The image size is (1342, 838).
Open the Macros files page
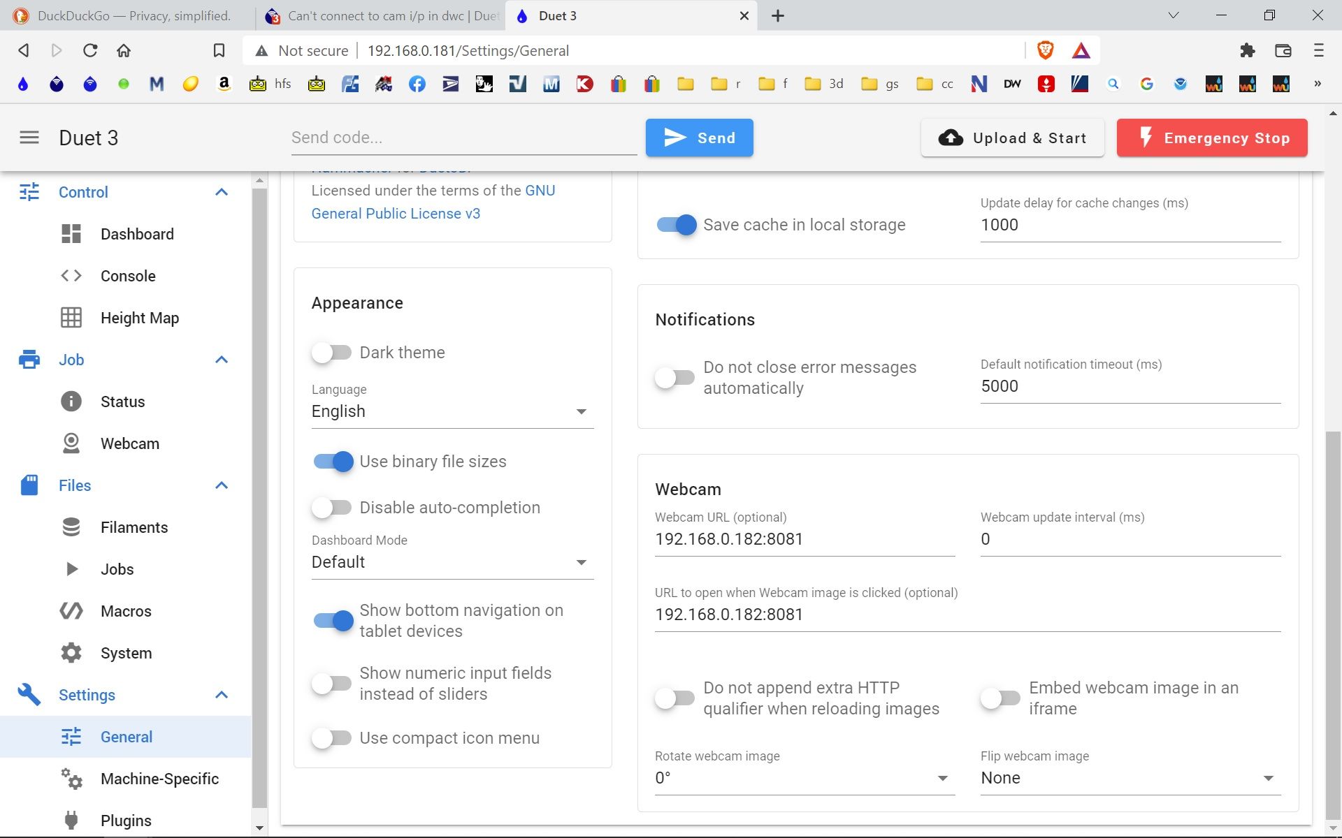coord(126,611)
